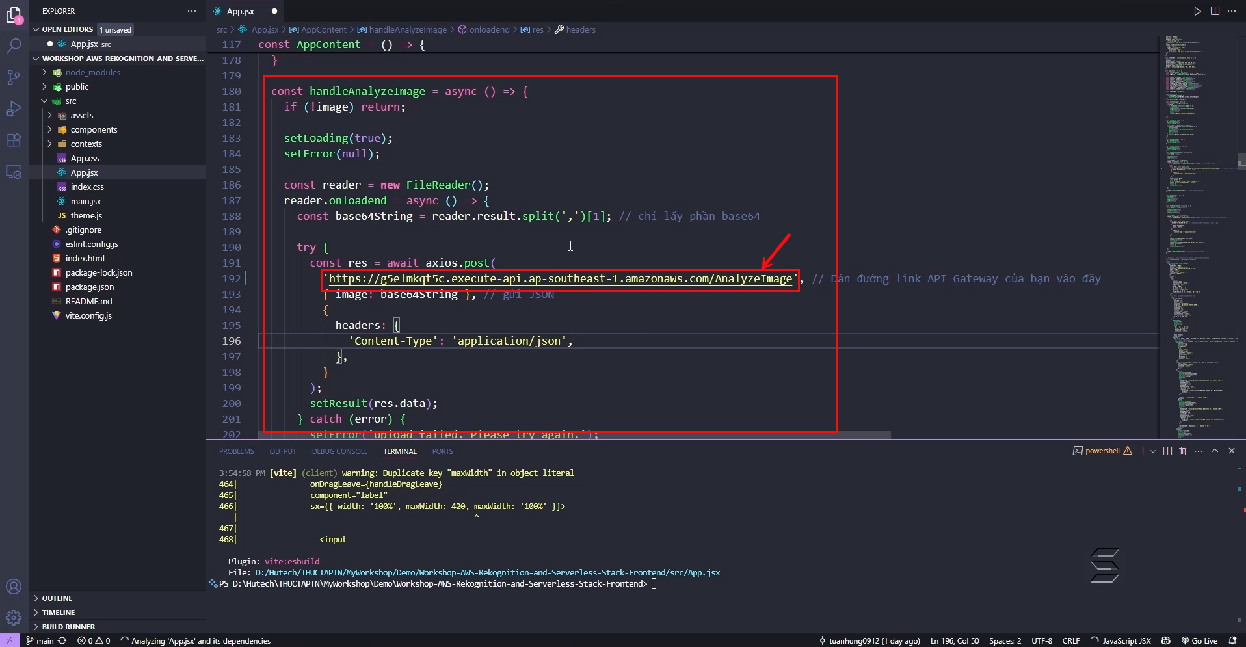
Task: Change language mode JavaScript JSX
Action: [x=1126, y=640]
